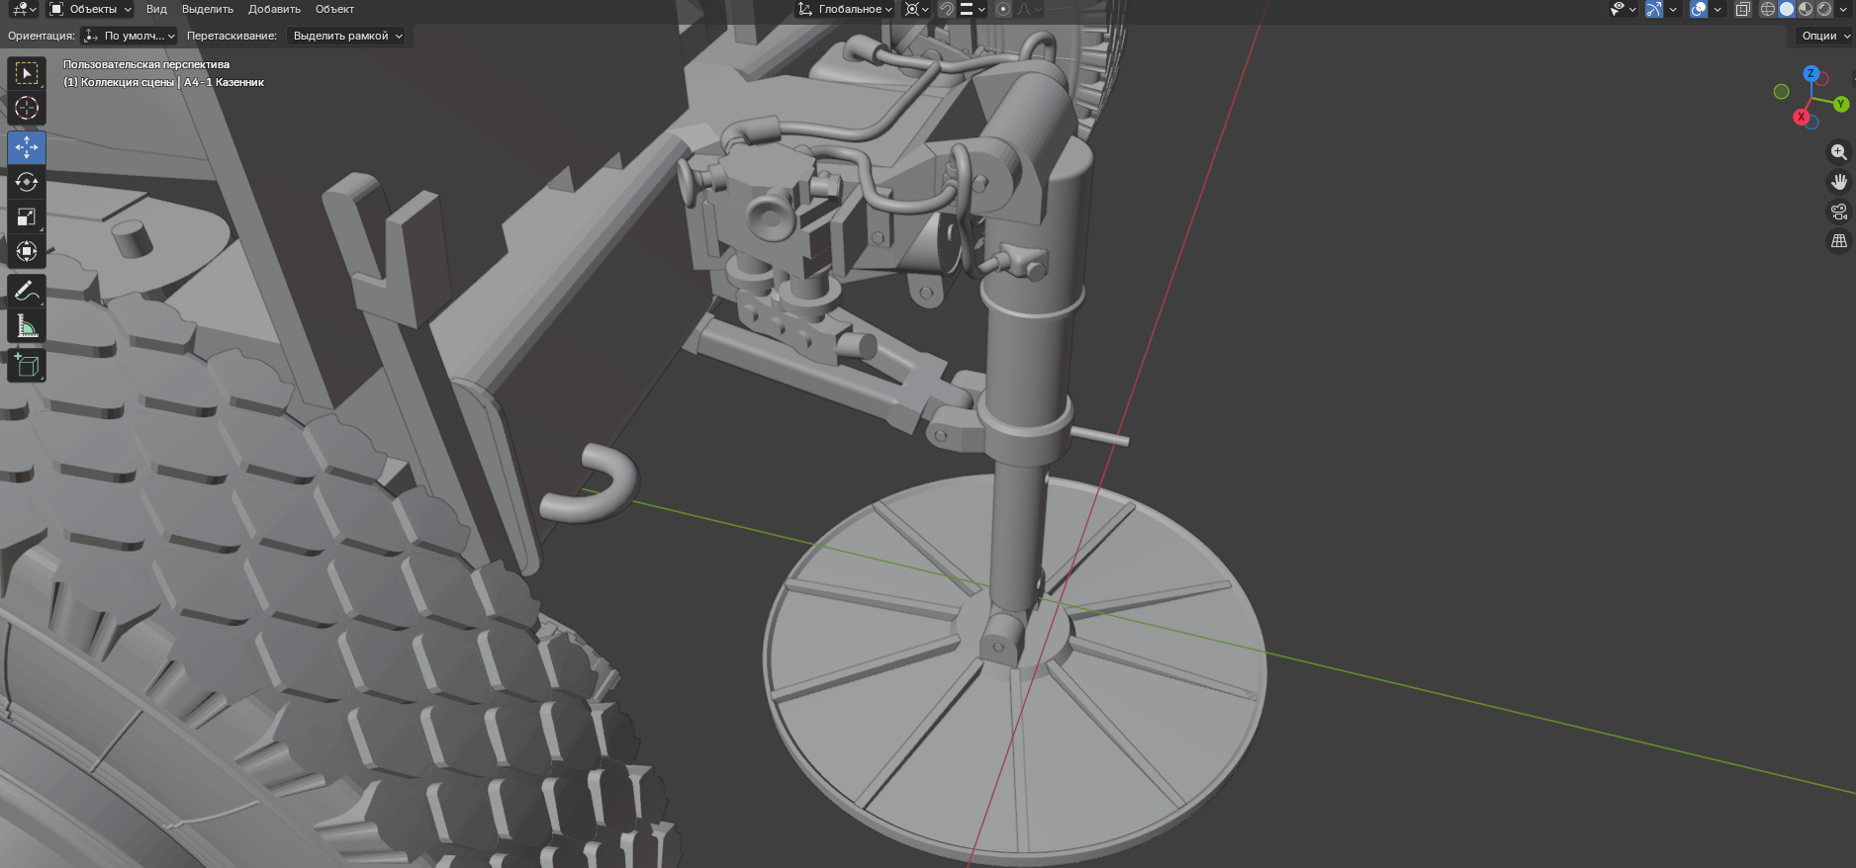Screen dimensions: 1856x868
Task: Click the Коллекция сцены | A4-1 Казенник text
Action: click(x=172, y=82)
